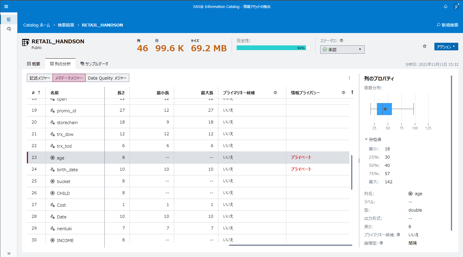Click the birth_date type icon
Image resolution: width=463 pixels, height=257 pixels.
(53, 169)
